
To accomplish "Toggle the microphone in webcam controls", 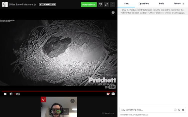I will click(x=52, y=112).
